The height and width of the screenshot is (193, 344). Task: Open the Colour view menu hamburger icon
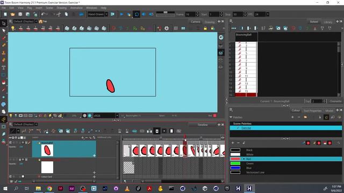(x=231, y=109)
